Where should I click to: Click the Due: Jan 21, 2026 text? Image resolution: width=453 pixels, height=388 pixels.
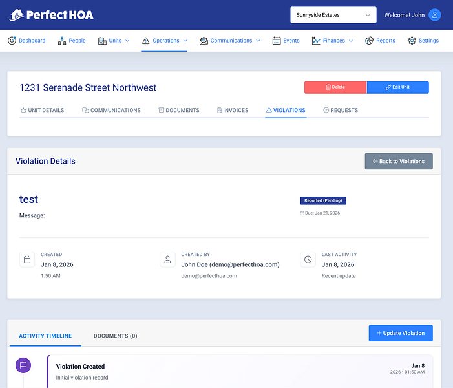pyautogui.click(x=322, y=213)
